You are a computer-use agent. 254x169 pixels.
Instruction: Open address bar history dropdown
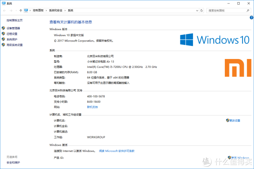pyautogui.click(x=197, y=11)
